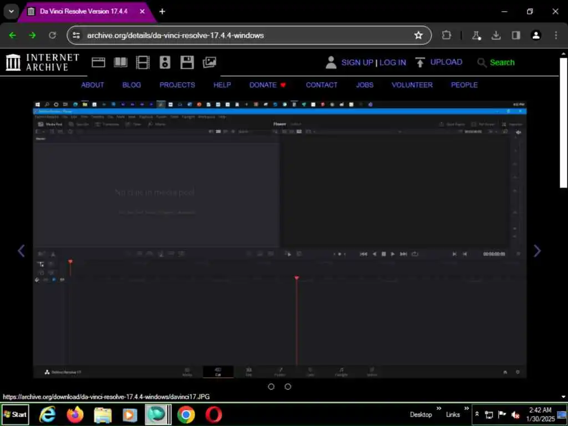568x426 pixels.
Task: Select the Da Vinci Resolve Version 17.4.4 tab
Action: (83, 11)
